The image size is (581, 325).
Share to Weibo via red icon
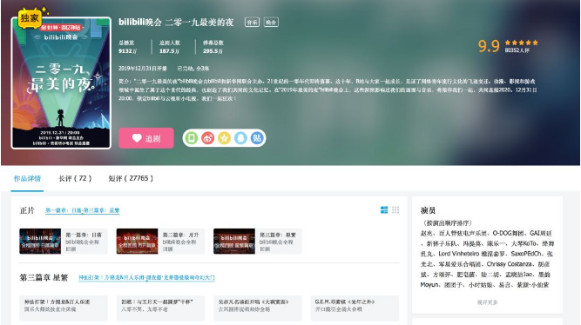pyautogui.click(x=208, y=138)
